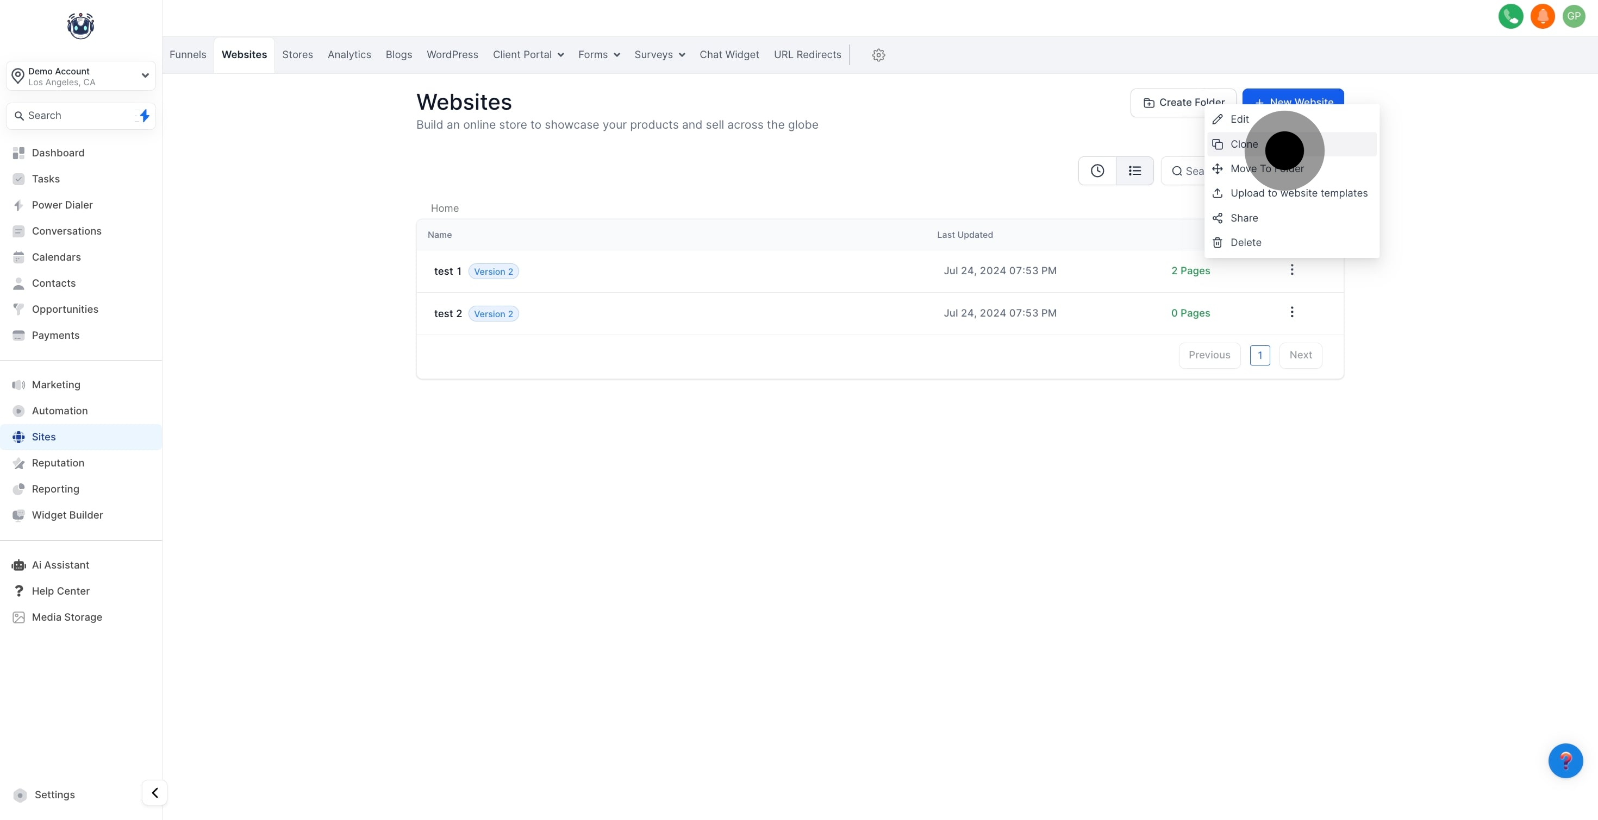The image size is (1598, 820).
Task: Open three-dot menu for test 2
Action: tap(1291, 312)
